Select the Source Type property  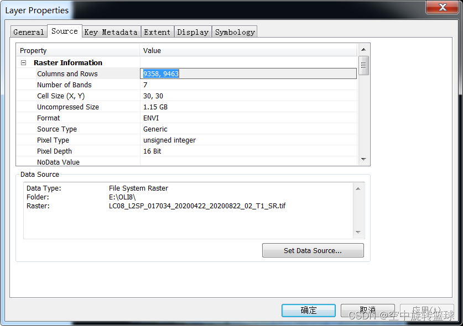(56, 129)
